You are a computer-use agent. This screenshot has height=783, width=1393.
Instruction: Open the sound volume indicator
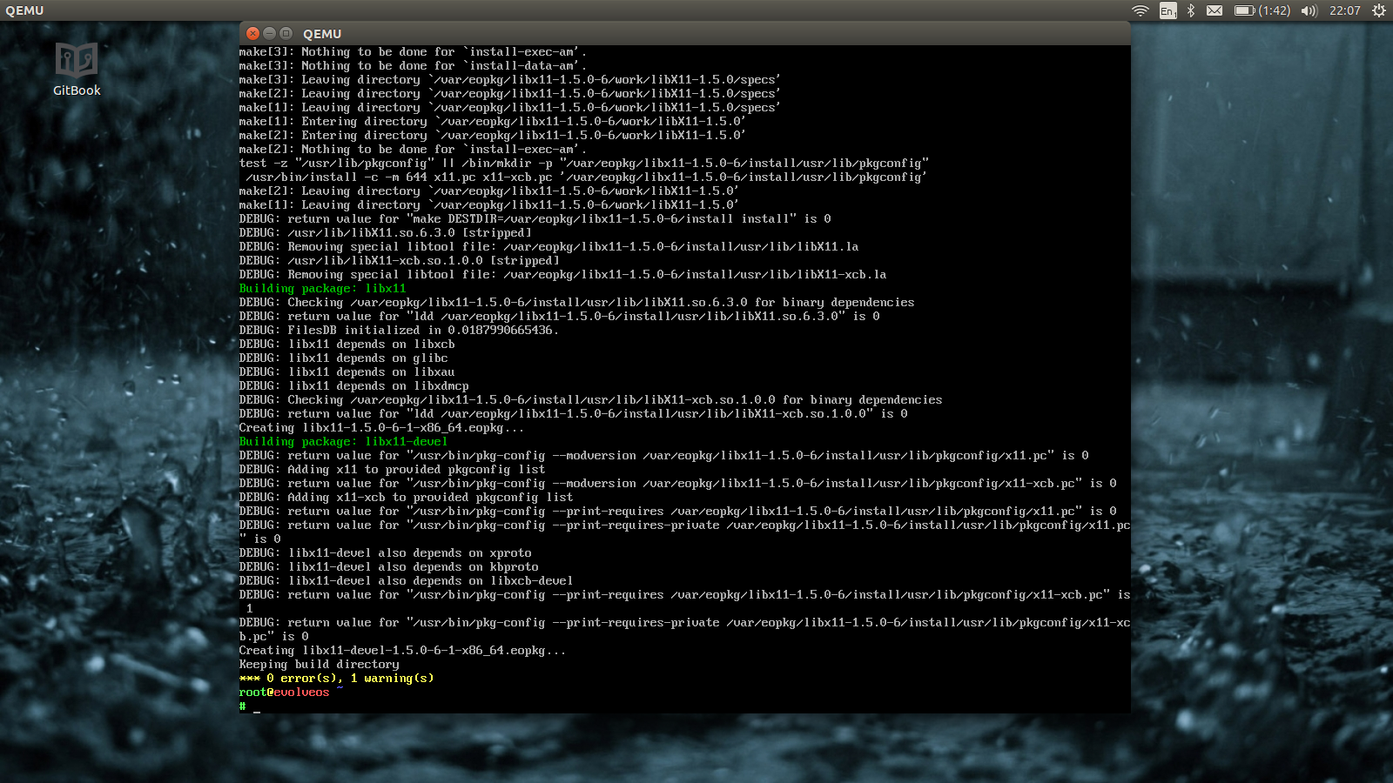[1309, 10]
